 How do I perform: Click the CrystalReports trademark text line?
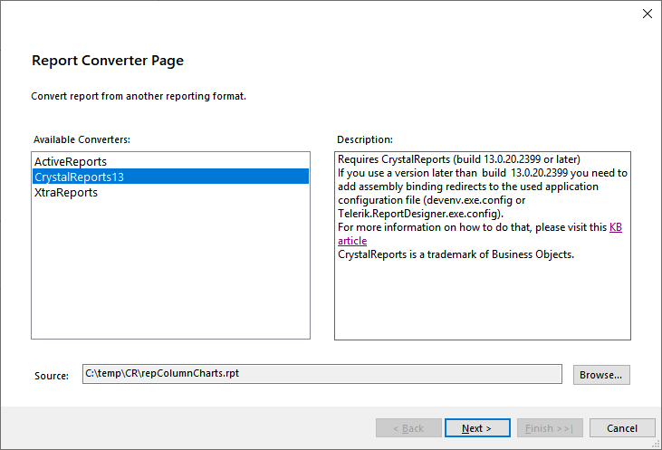click(456, 254)
